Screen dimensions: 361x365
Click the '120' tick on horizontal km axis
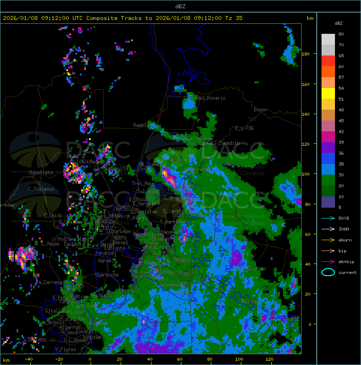pos(269,359)
